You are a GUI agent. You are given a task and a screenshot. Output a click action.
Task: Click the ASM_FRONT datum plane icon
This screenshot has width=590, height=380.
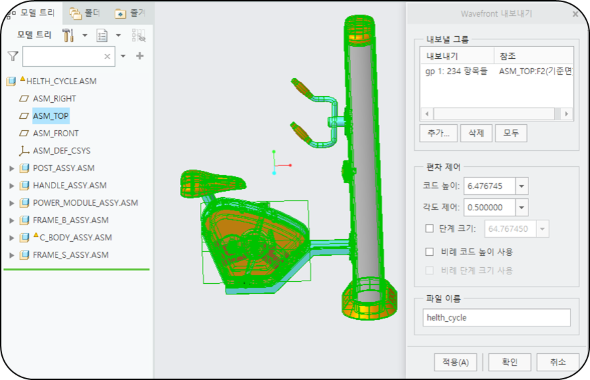coord(24,134)
